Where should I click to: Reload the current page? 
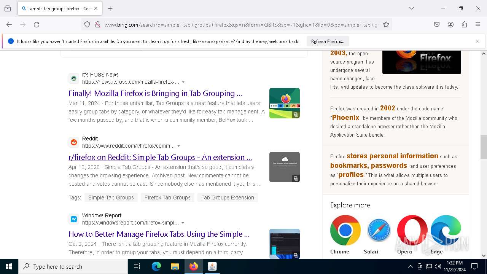pos(37,25)
